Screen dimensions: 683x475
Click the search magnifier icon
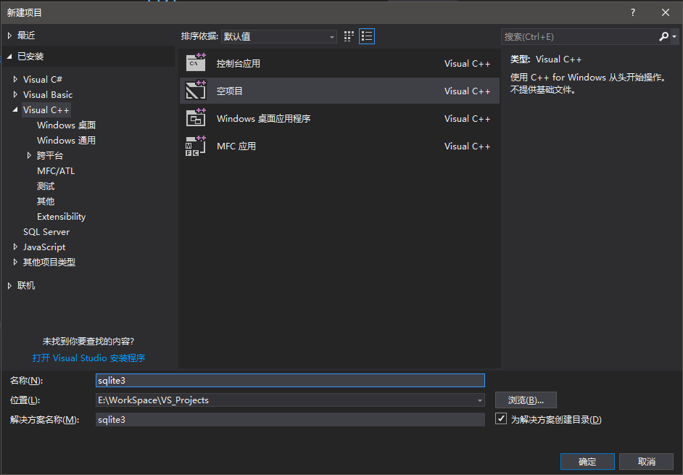pyautogui.click(x=663, y=36)
